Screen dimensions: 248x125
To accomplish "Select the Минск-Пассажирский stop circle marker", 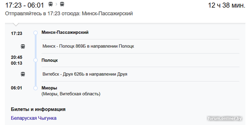I will tap(35, 32).
